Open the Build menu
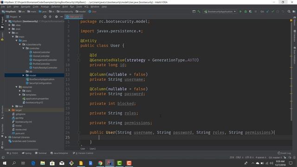 [65, 6]
